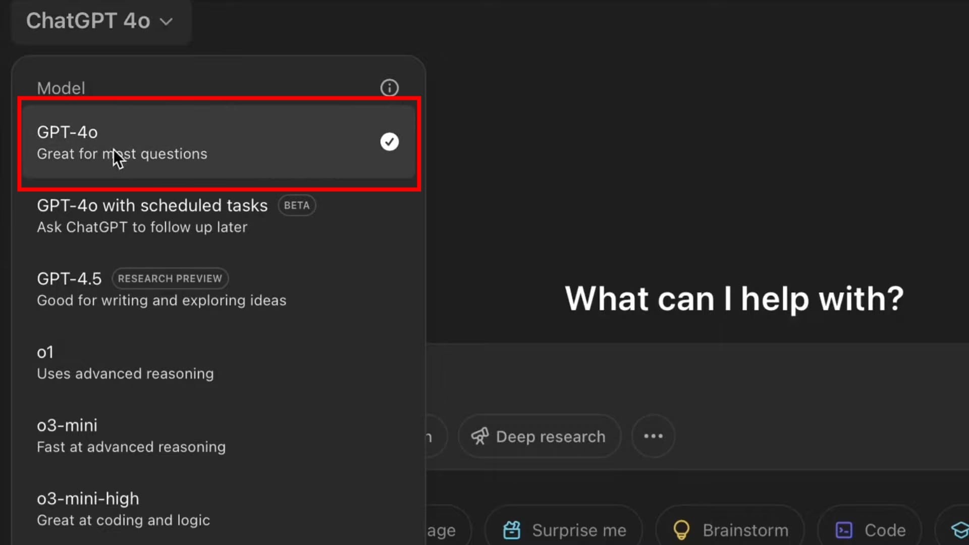Click the Code terminal icon

click(844, 530)
